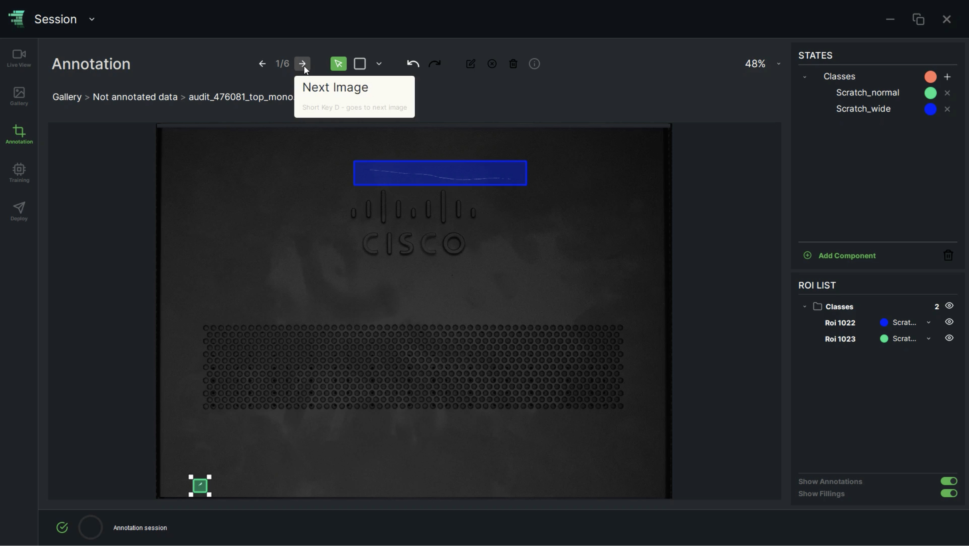This screenshot has height=546, width=969.
Task: Switch to Live View in sidebar
Action: click(x=19, y=58)
